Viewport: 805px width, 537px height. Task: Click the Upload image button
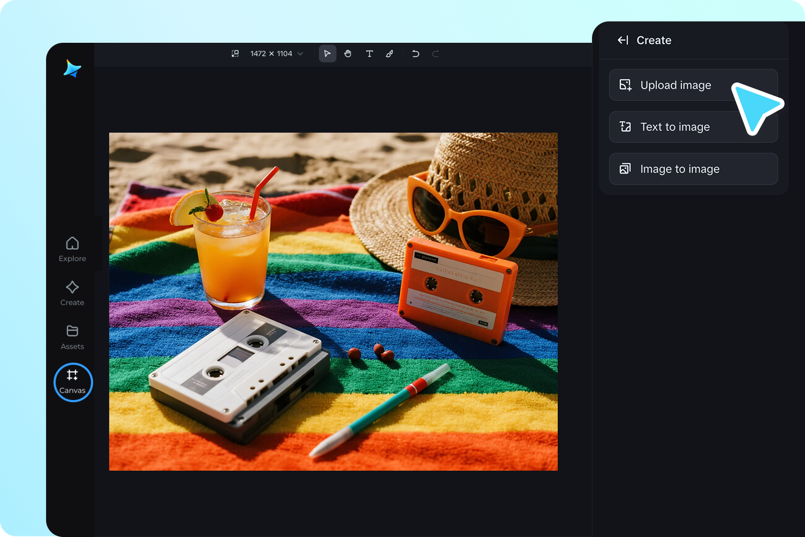(x=675, y=85)
